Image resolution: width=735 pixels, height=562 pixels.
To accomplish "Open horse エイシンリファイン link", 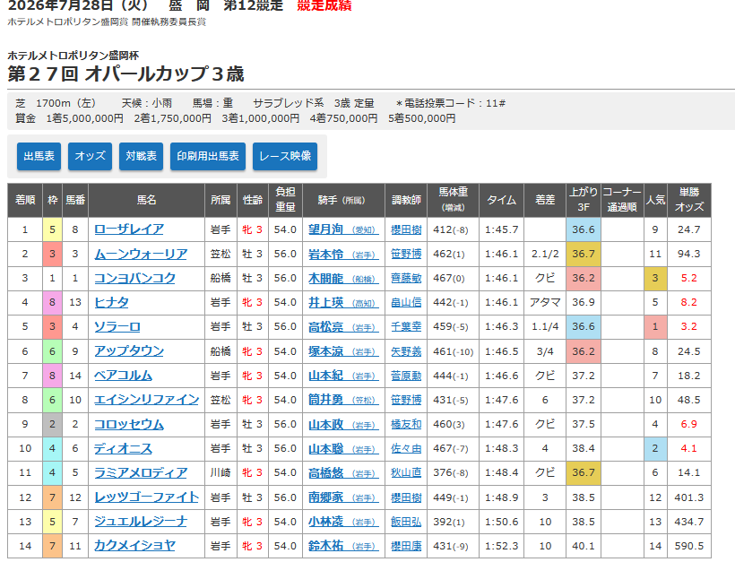I will click(147, 400).
